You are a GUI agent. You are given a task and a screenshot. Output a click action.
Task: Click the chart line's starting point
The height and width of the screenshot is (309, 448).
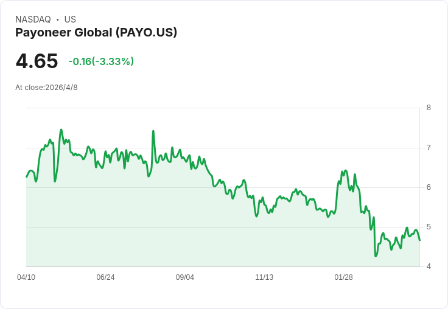click(x=26, y=177)
